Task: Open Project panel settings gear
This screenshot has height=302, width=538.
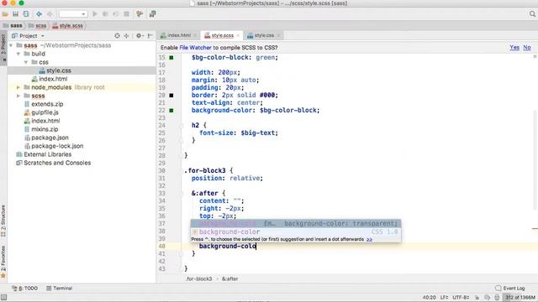Action: tap(139, 35)
